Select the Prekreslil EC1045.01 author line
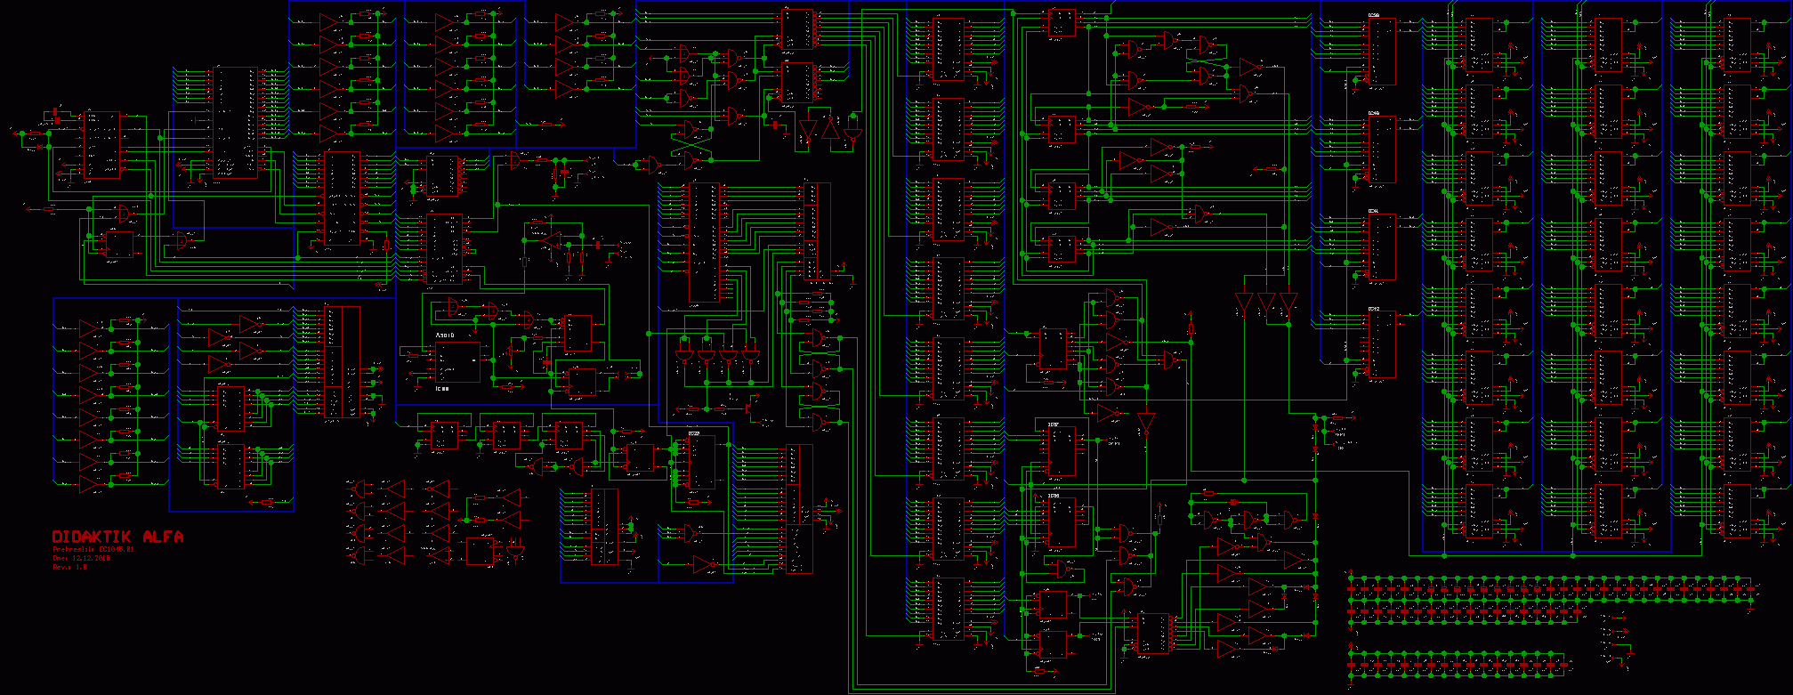The height and width of the screenshot is (695, 1793). [93, 550]
